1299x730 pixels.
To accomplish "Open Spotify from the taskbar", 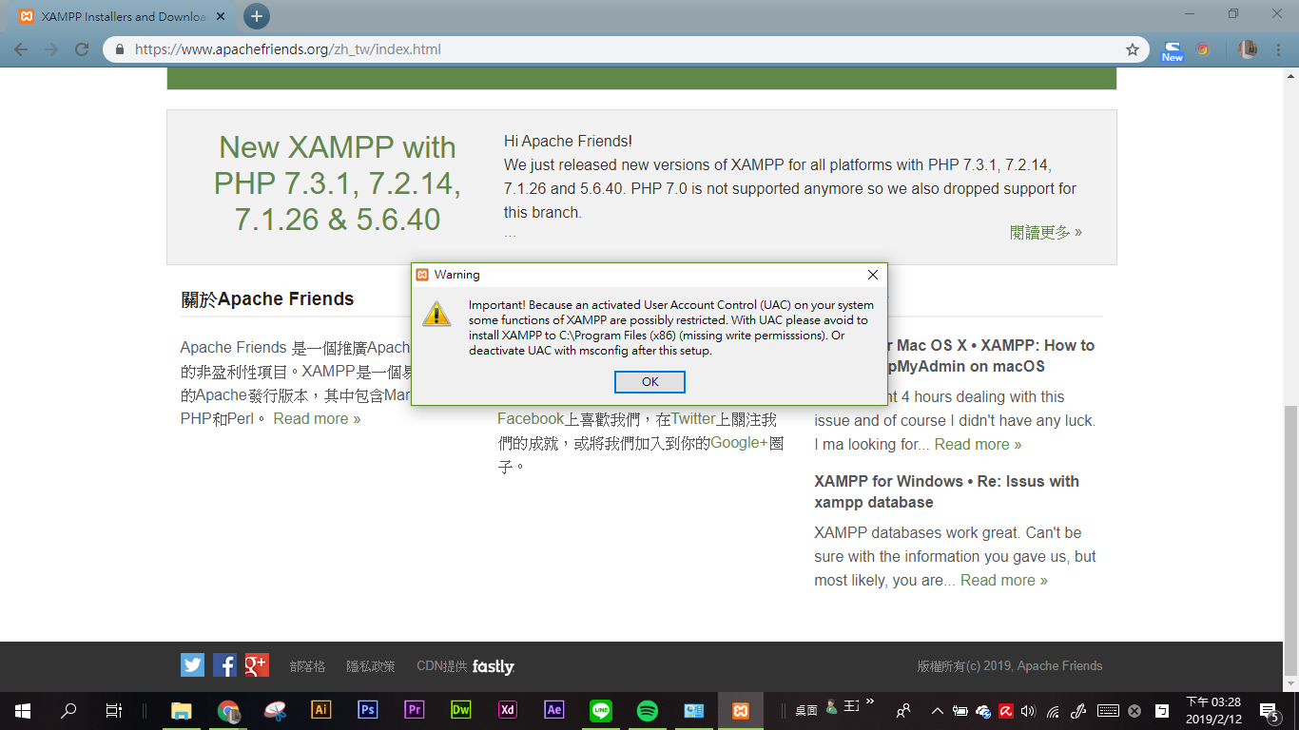I will 648,710.
